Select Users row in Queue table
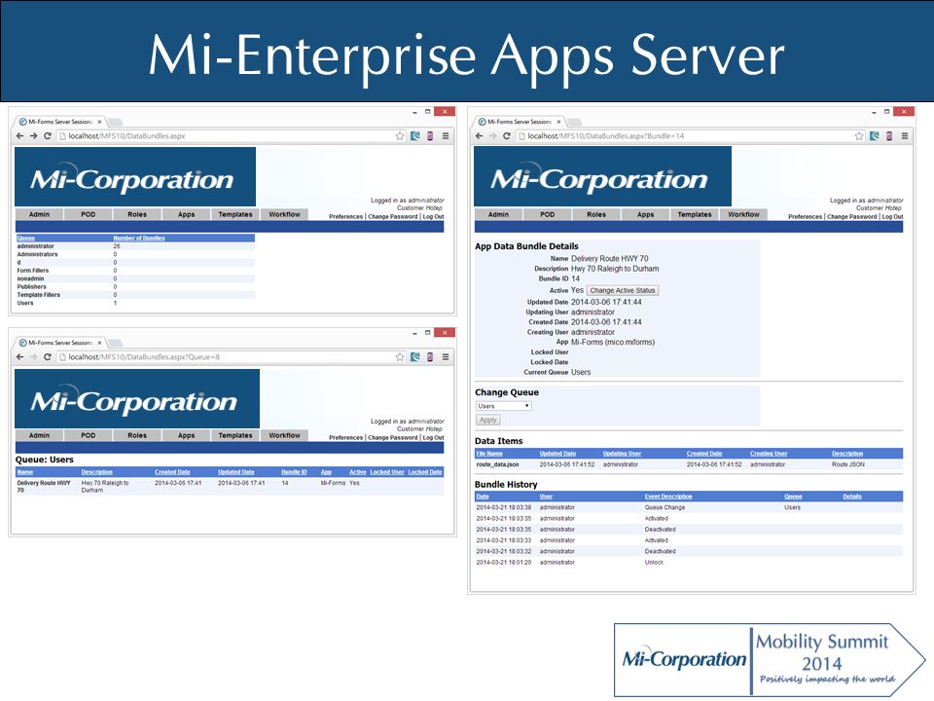The image size is (934, 701). coord(136,304)
